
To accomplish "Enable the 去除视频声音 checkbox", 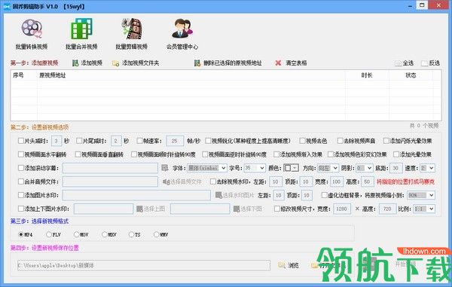I will click(x=341, y=141).
